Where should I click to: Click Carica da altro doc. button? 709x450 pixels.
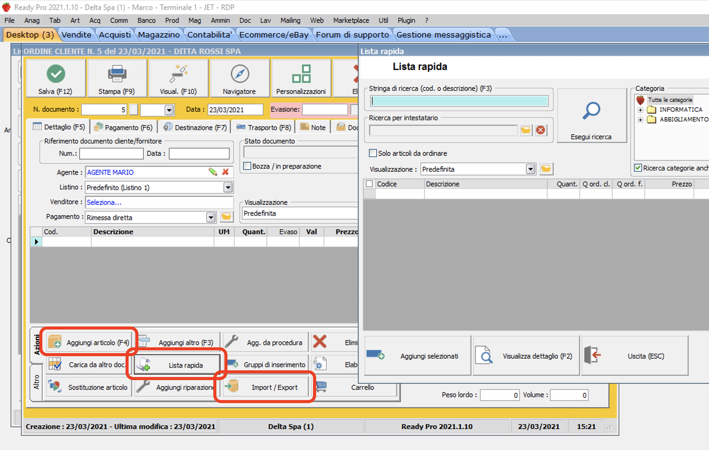tap(89, 364)
